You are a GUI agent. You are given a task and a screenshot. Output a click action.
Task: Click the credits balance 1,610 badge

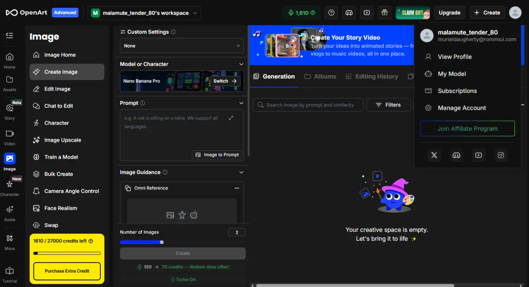point(302,13)
